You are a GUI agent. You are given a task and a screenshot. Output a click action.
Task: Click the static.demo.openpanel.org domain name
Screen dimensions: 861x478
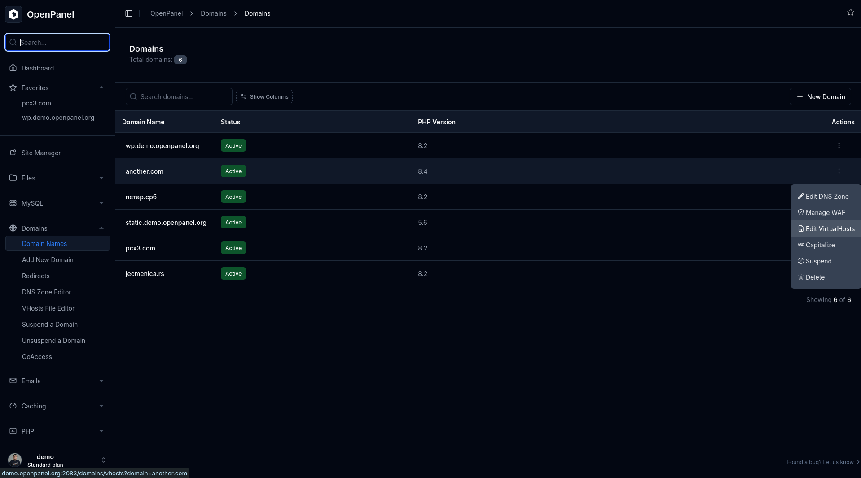click(x=166, y=223)
